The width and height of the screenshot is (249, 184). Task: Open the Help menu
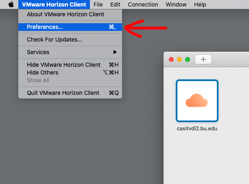click(200, 4)
